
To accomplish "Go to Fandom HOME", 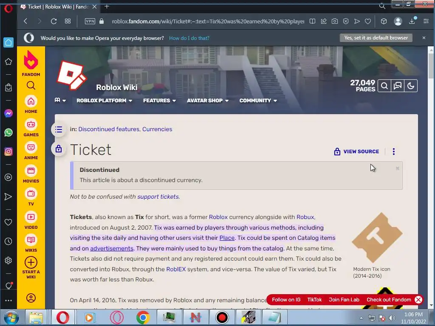I will [x=31, y=104].
